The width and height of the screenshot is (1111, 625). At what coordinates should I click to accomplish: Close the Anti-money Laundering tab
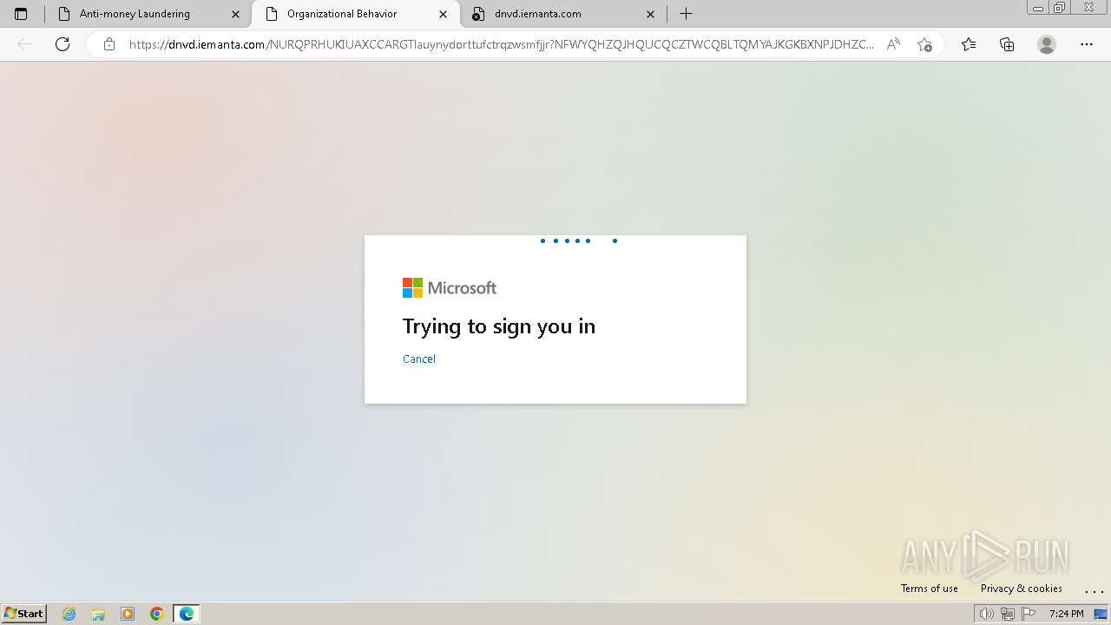pyautogui.click(x=235, y=14)
